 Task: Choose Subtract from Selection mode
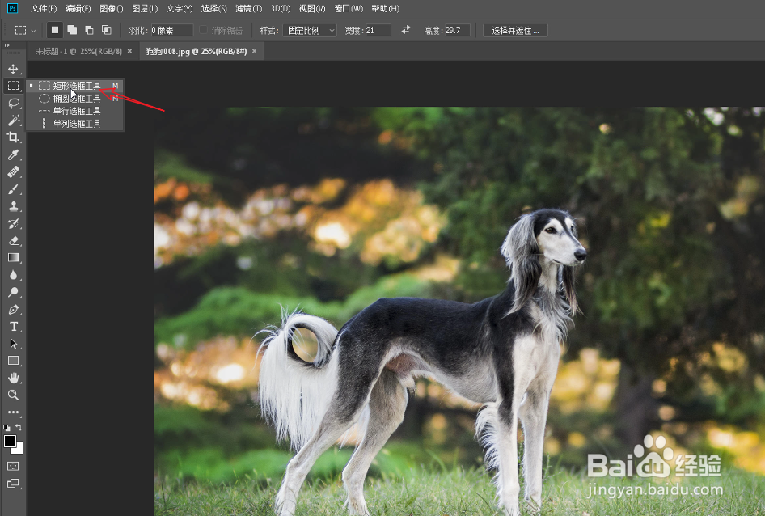click(89, 30)
